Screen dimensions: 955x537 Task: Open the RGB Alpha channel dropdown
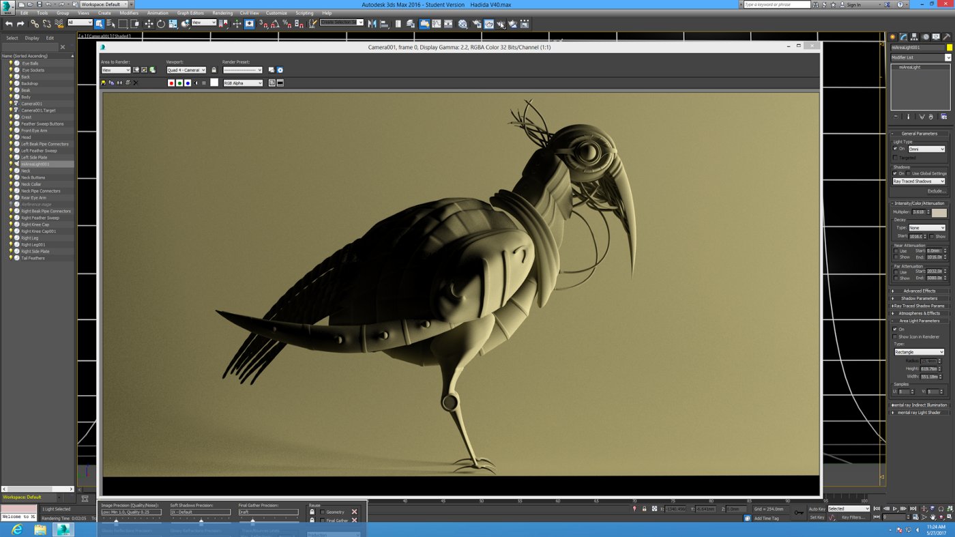tap(243, 83)
